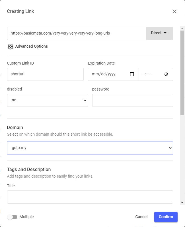Screen dimensions: 185x227
Task: Click the clock icon in expiration time
Action: pos(166,74)
